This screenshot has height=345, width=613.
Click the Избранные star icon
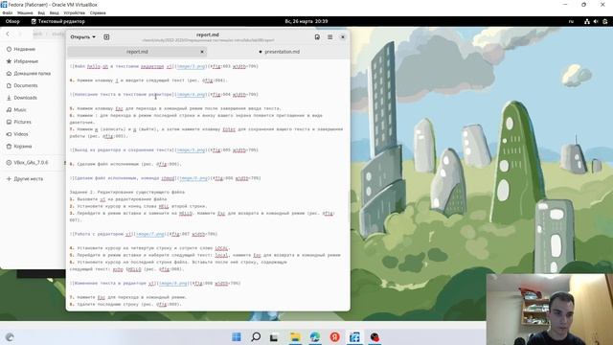(x=9, y=61)
